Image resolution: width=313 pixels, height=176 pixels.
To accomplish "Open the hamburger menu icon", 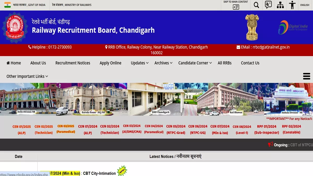I will tap(306, 76).
